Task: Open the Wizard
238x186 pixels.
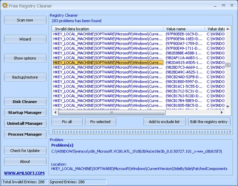Action: pyautogui.click(x=25, y=39)
